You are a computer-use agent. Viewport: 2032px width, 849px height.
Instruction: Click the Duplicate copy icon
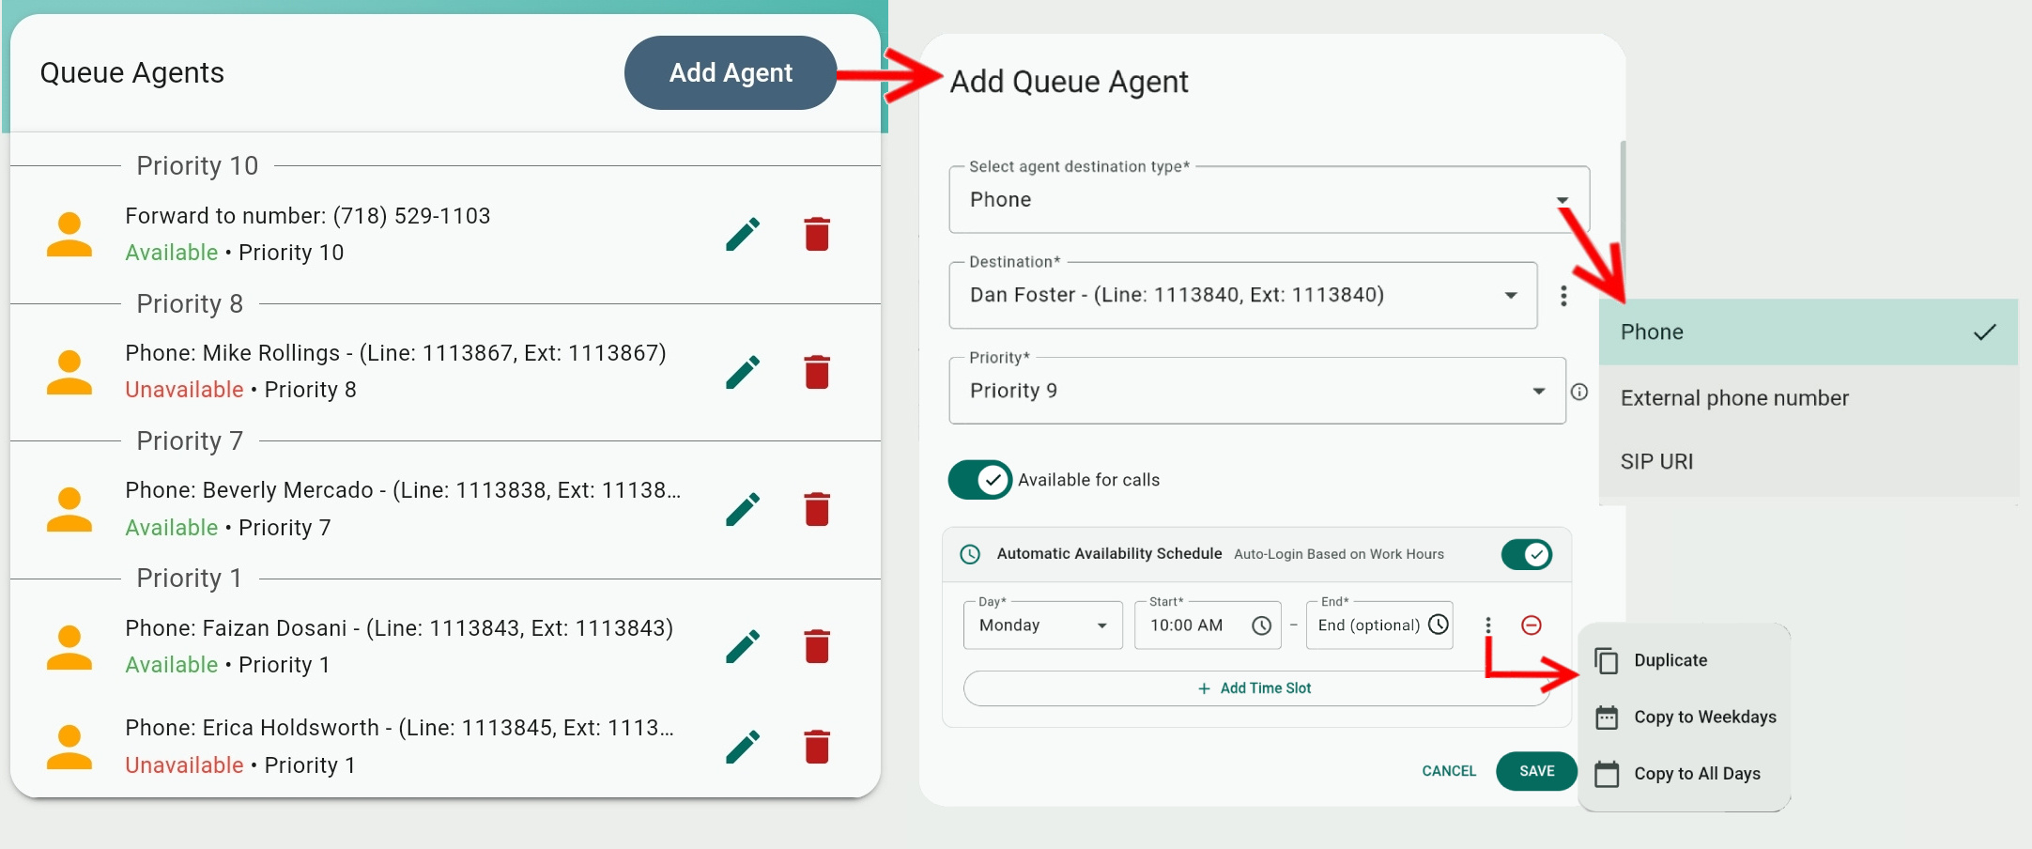coord(1607,661)
